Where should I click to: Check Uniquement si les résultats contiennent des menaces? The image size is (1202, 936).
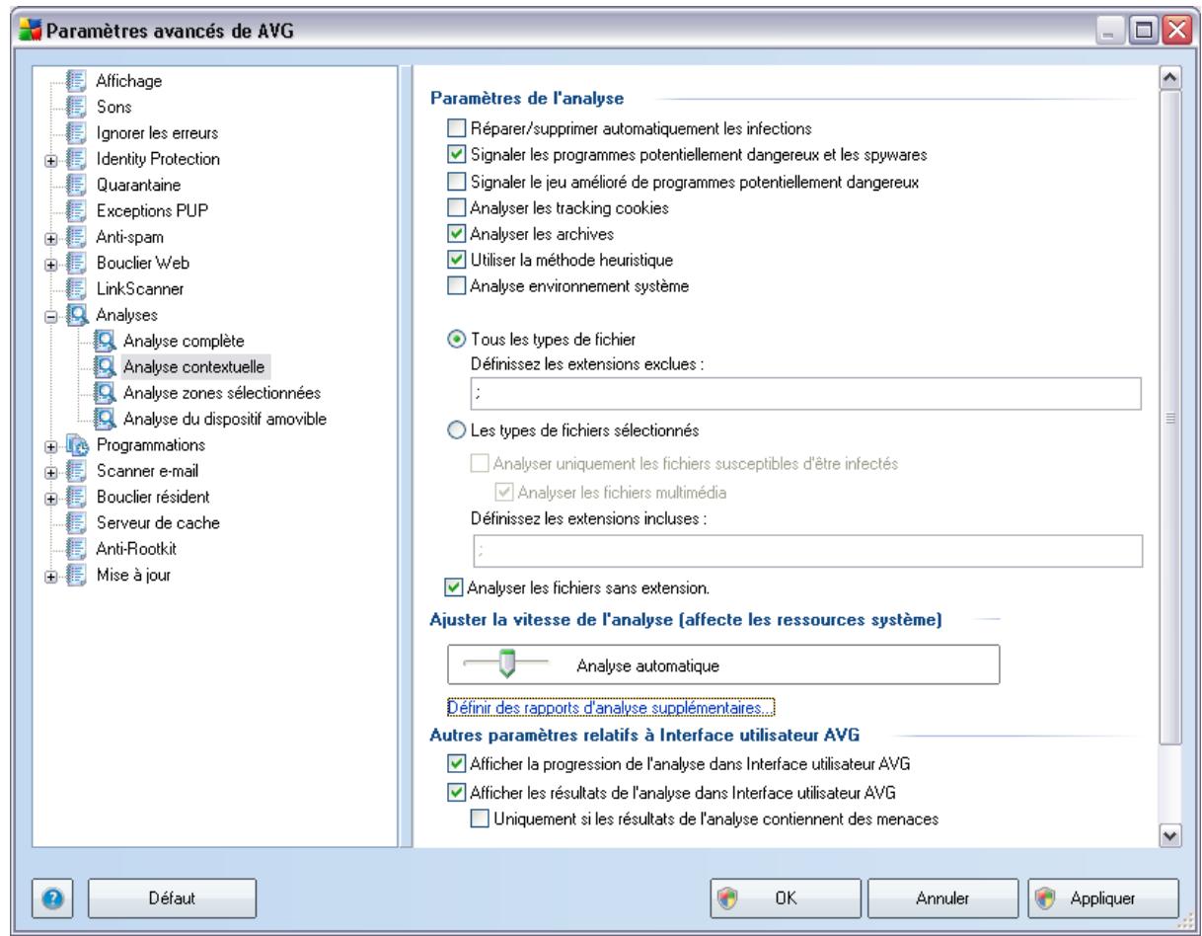pos(479,817)
